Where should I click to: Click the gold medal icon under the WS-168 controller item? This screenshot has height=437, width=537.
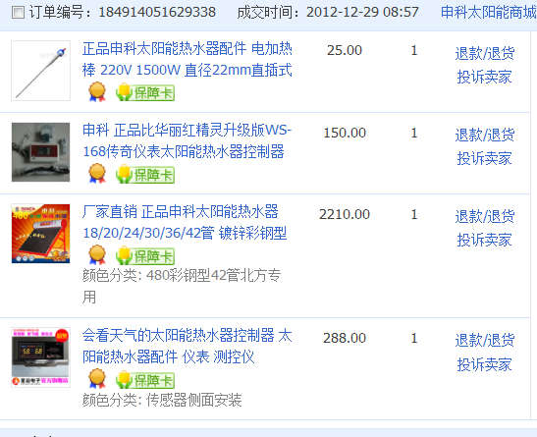[x=97, y=173]
